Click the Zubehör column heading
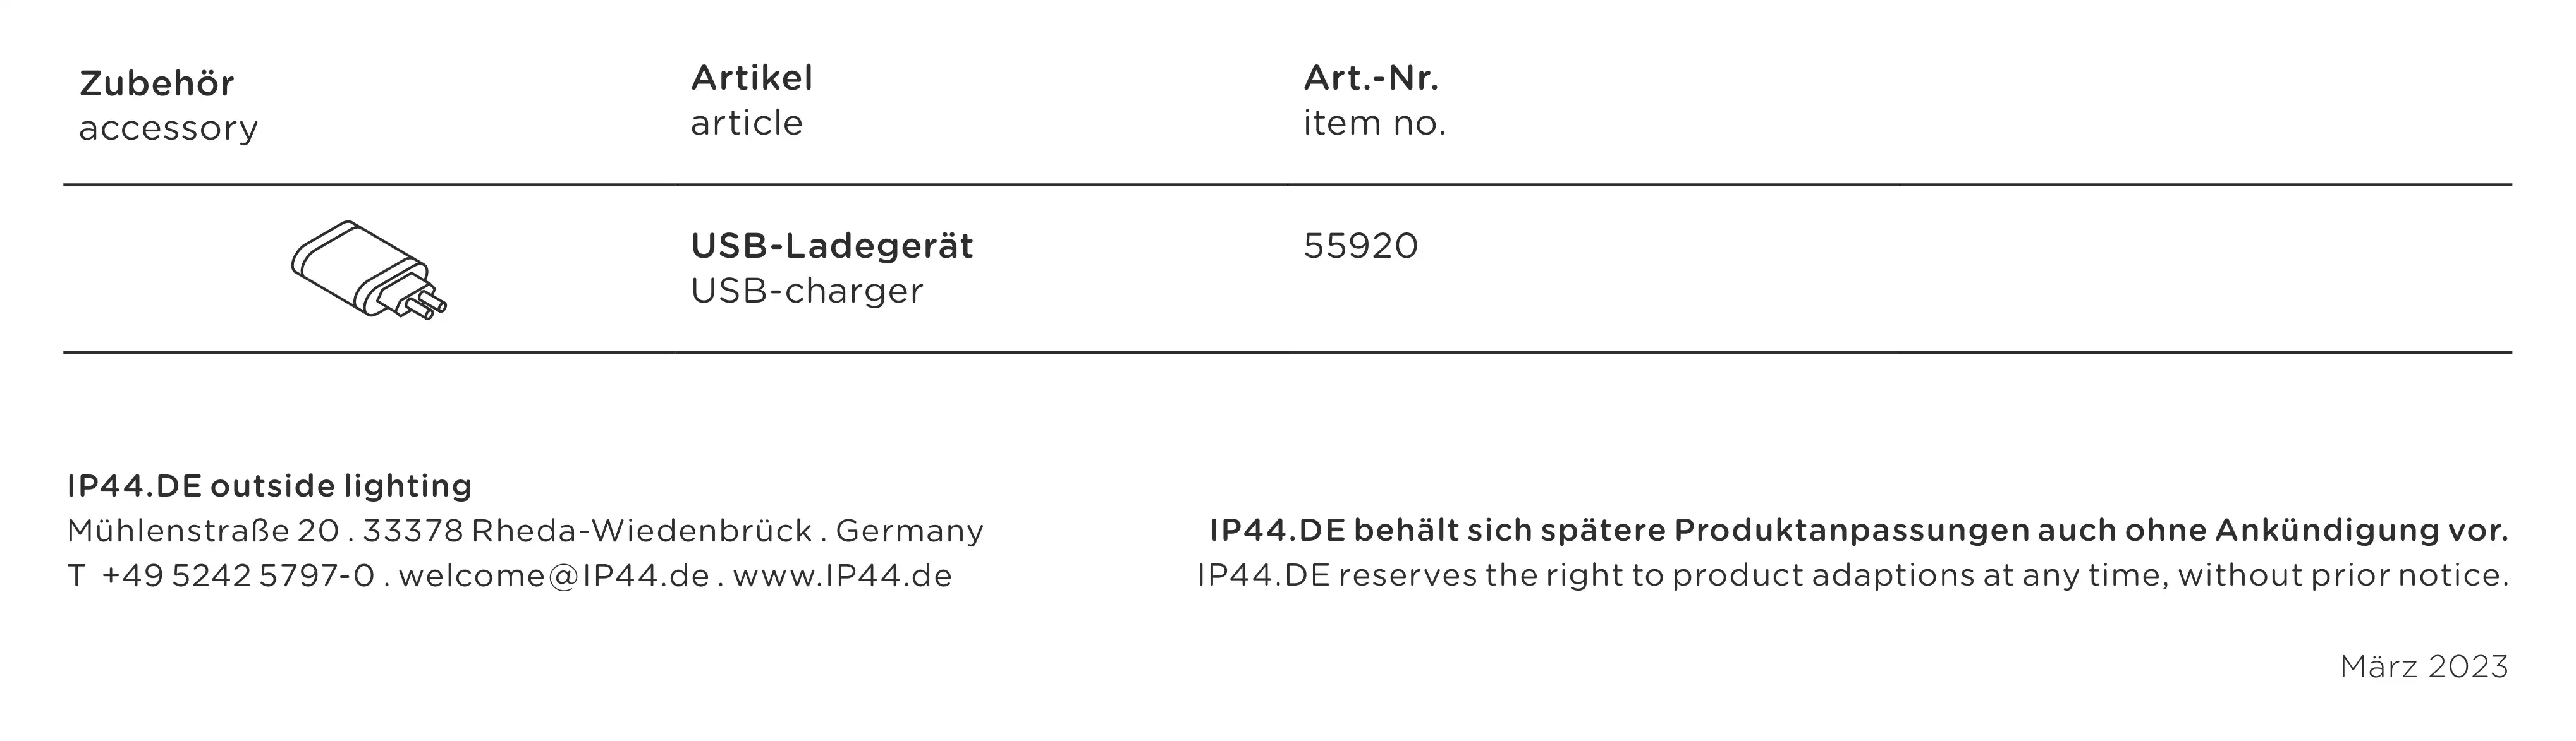Viewport: 2576px width, 741px height. pyautogui.click(x=157, y=84)
